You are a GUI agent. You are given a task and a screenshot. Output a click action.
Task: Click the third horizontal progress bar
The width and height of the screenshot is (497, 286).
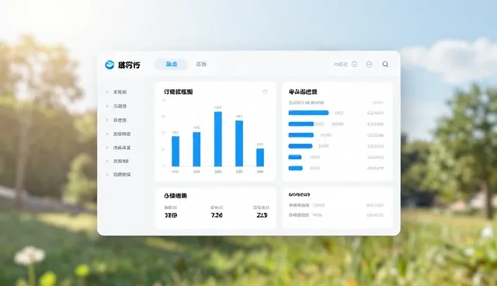(301, 135)
